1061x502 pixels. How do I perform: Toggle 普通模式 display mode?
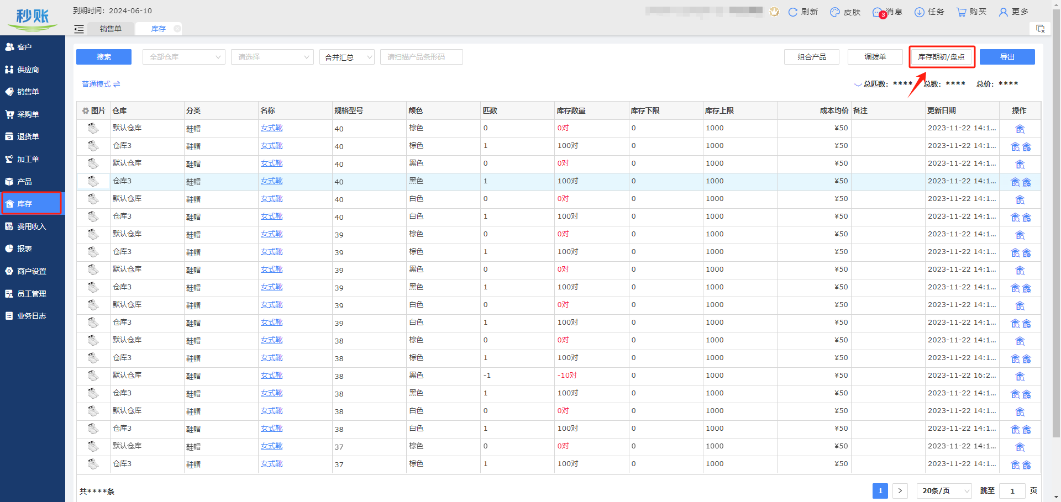(101, 84)
